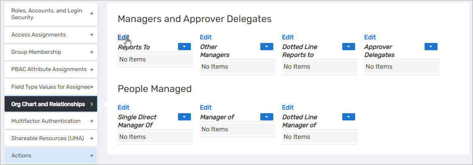Viewport: 473px width, 165px height.
Task: Select Org Chart and Relationships tab
Action: (50, 104)
